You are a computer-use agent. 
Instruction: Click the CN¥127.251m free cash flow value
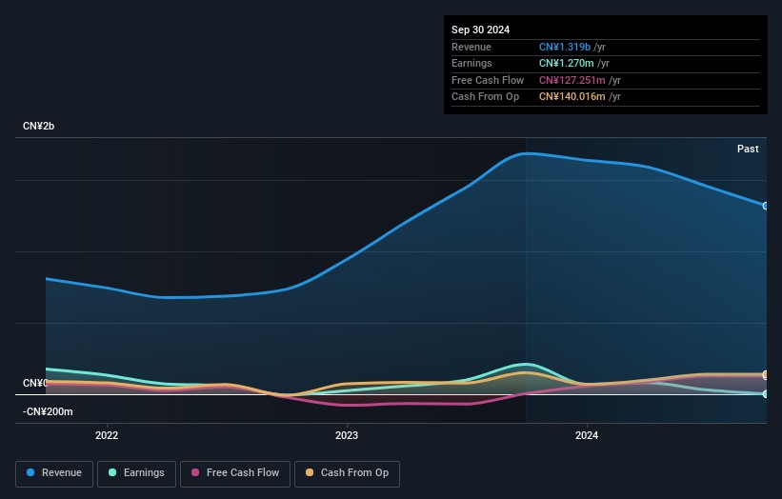point(571,80)
